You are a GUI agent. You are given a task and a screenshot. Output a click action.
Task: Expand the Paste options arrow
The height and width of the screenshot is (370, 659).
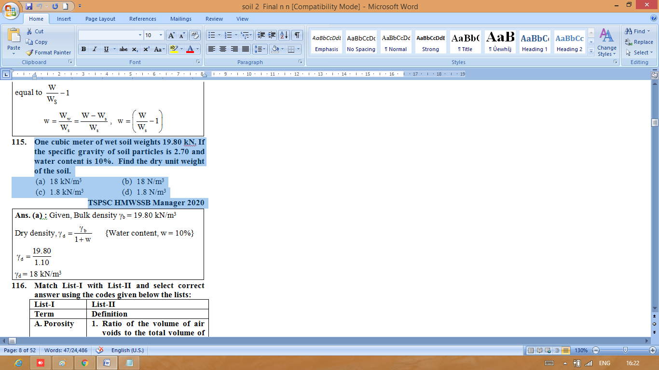tap(14, 53)
